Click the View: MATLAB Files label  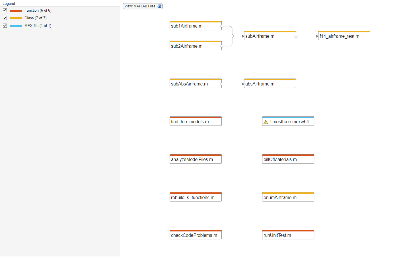click(x=140, y=6)
